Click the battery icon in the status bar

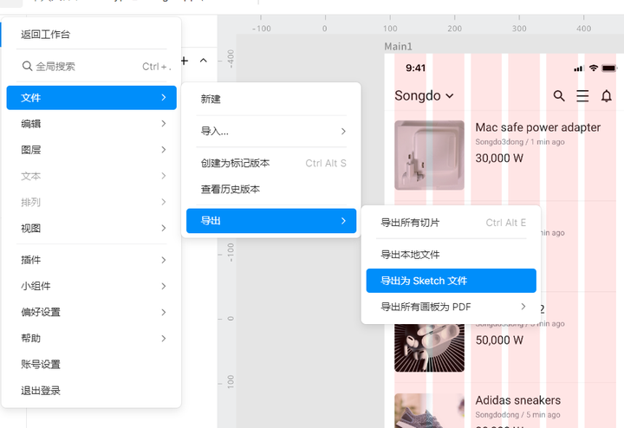609,68
